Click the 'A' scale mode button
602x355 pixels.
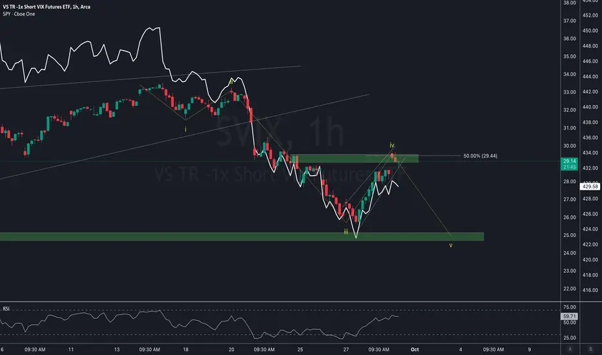(570, 349)
